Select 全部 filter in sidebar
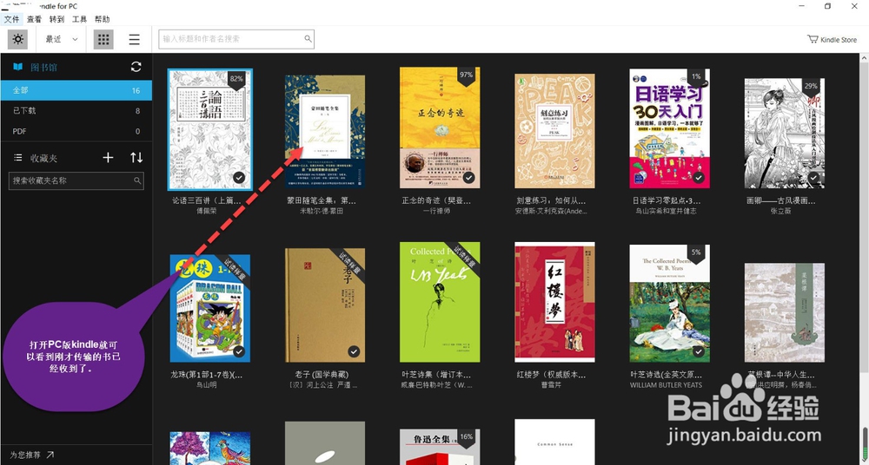Image resolution: width=869 pixels, height=465 pixels. click(76, 90)
